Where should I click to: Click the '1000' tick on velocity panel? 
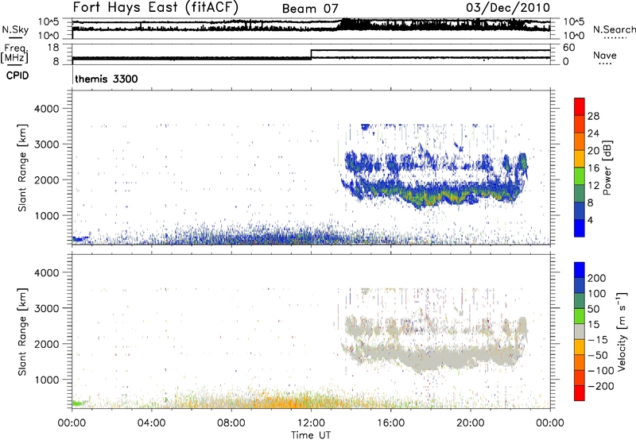(46, 380)
